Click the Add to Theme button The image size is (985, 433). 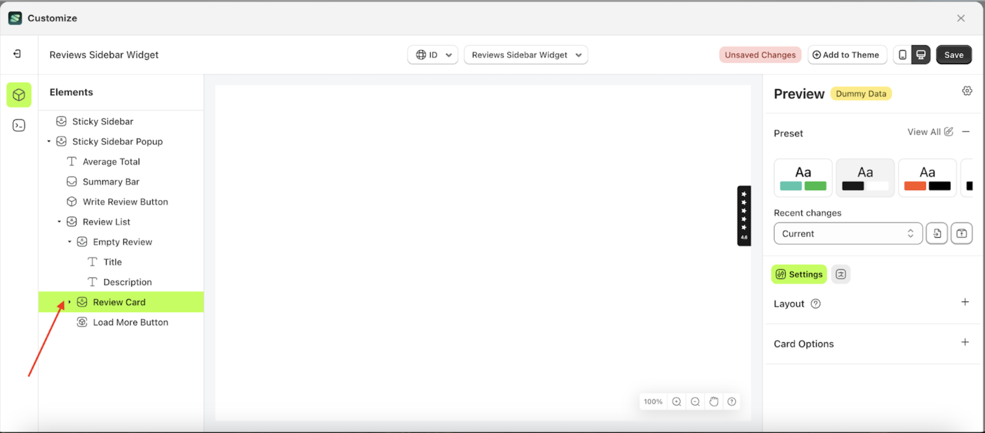pyautogui.click(x=847, y=55)
